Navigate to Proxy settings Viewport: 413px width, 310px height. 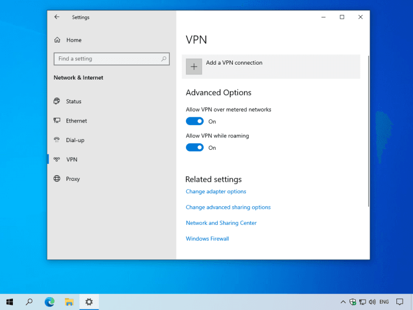(x=73, y=179)
